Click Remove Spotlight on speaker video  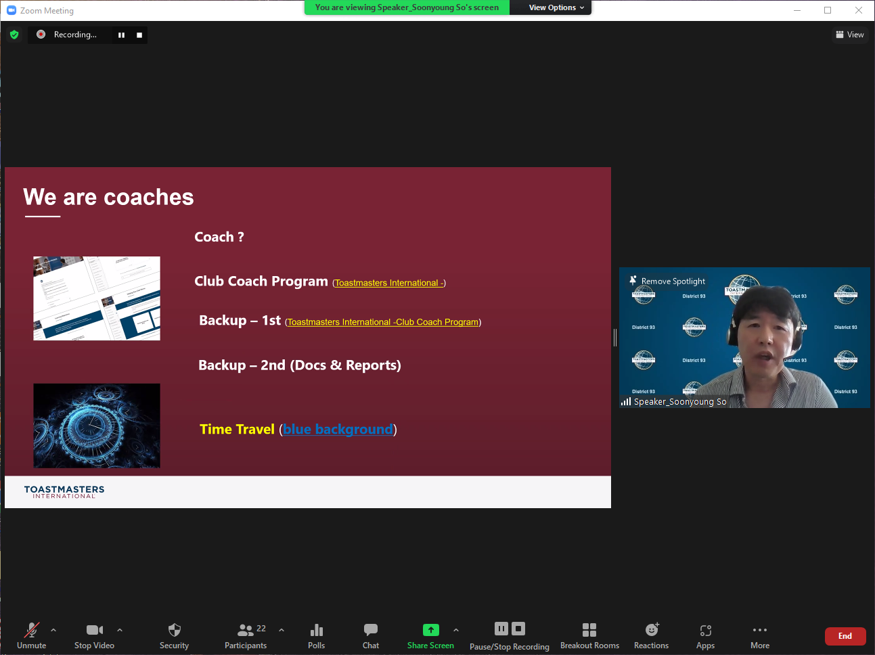coord(668,281)
